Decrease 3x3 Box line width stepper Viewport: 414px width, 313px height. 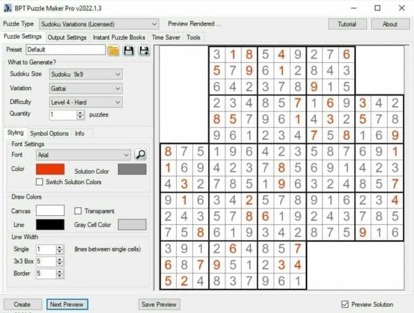pyautogui.click(x=60, y=264)
